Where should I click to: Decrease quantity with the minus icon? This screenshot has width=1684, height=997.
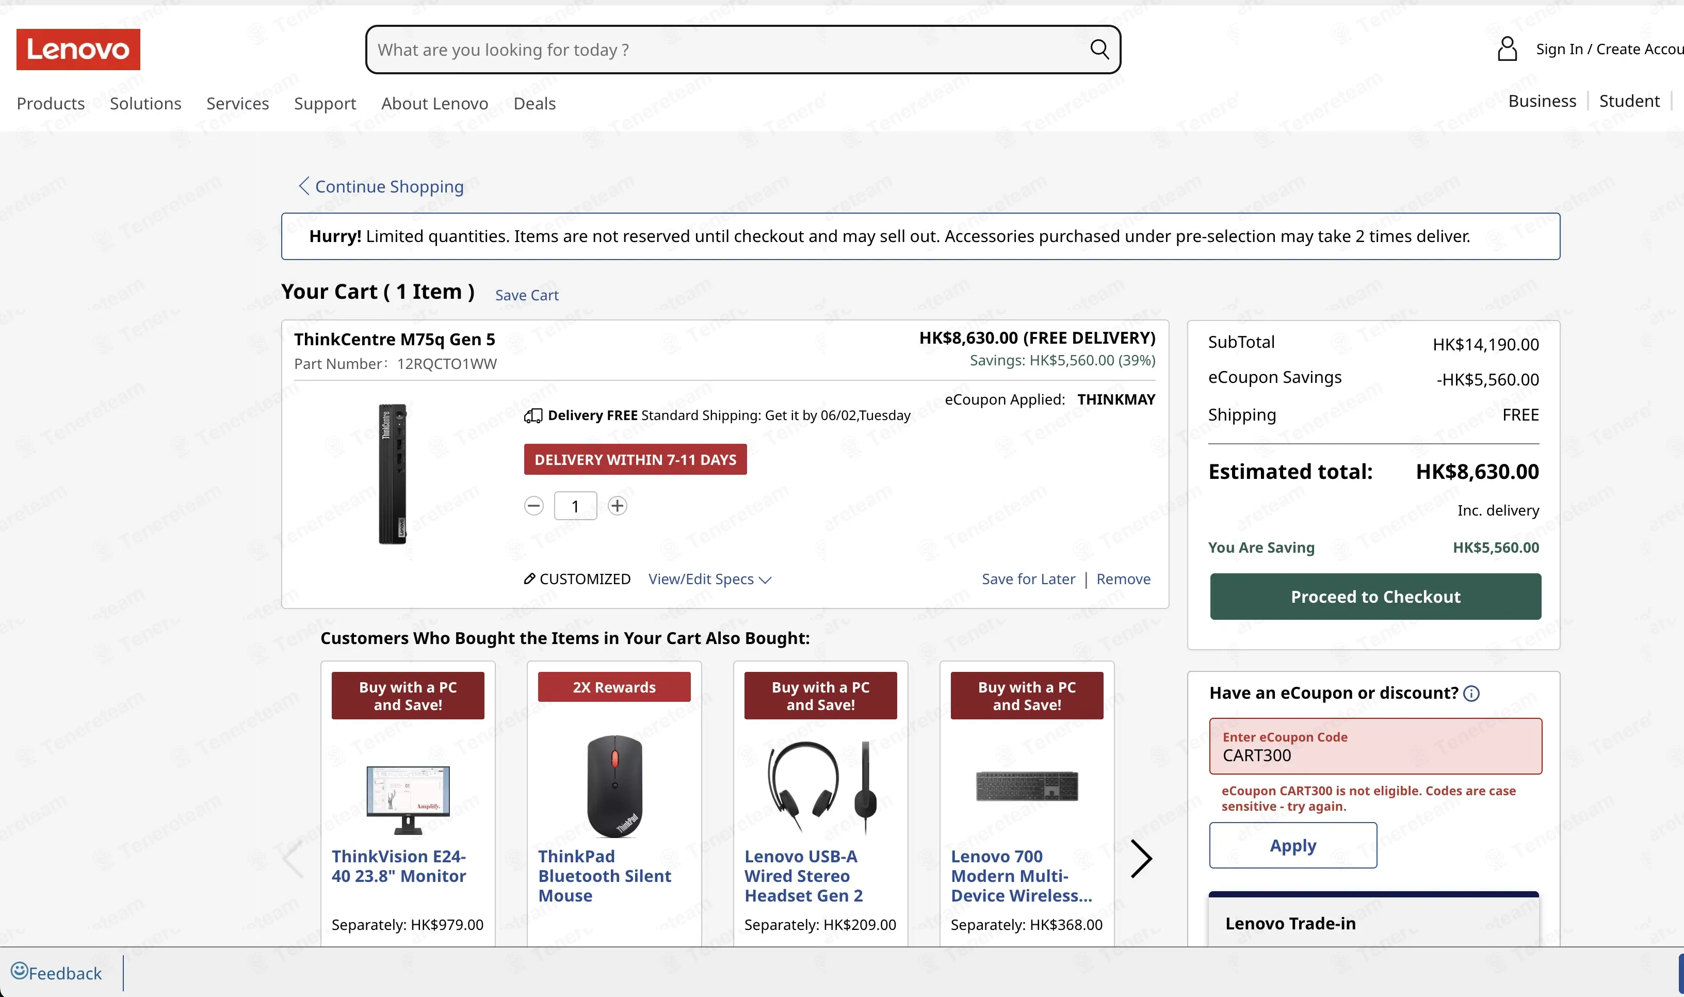[533, 506]
